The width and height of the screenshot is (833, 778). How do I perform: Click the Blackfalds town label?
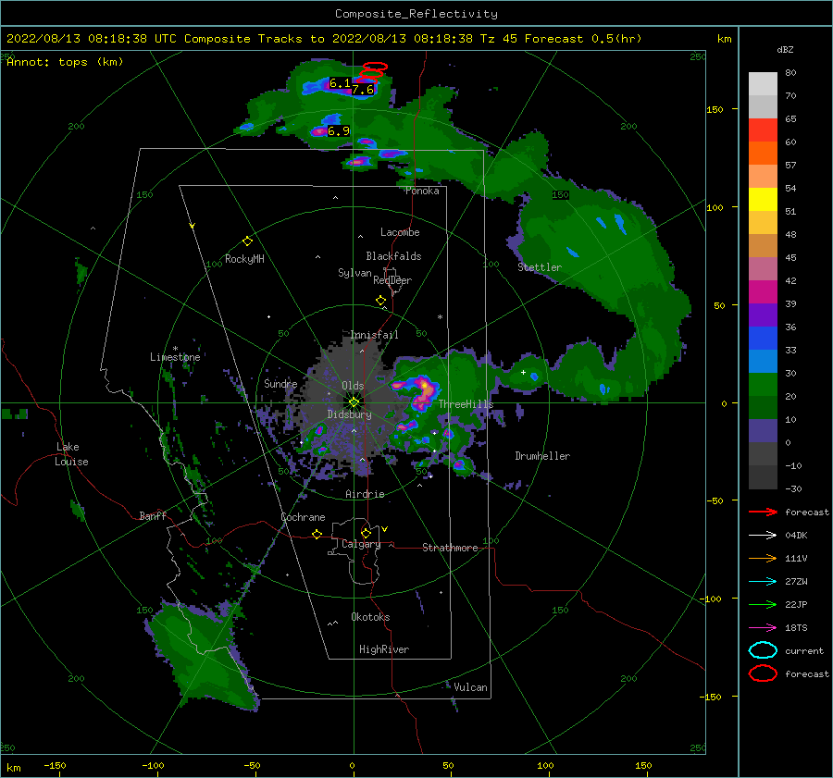coord(393,256)
